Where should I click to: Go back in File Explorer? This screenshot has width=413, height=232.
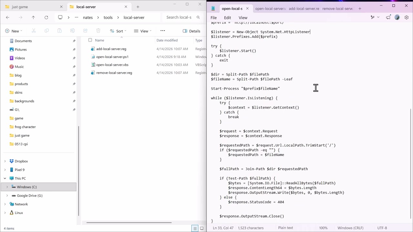click(x=8, y=17)
